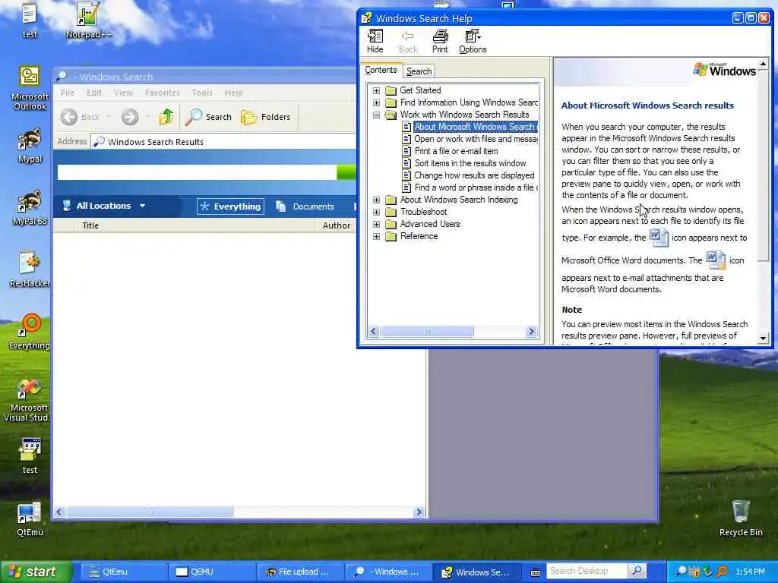The width and height of the screenshot is (778, 583).
Task: Open the Options menu in Help toolbar
Action: [x=473, y=41]
